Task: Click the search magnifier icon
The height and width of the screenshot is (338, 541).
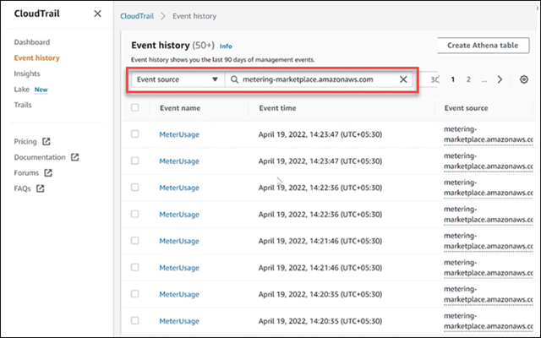Action: (234, 79)
